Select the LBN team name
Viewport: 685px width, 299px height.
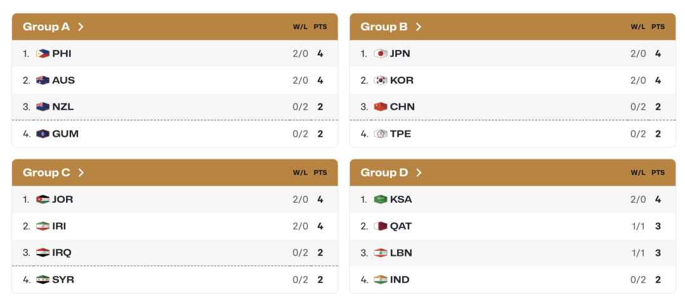tap(401, 253)
